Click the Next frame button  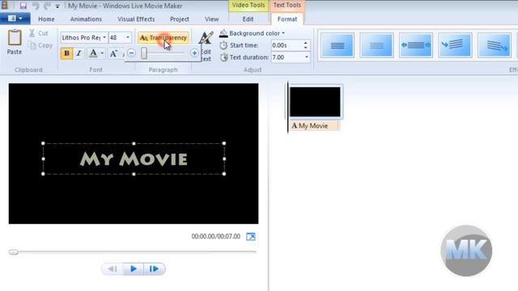click(155, 269)
